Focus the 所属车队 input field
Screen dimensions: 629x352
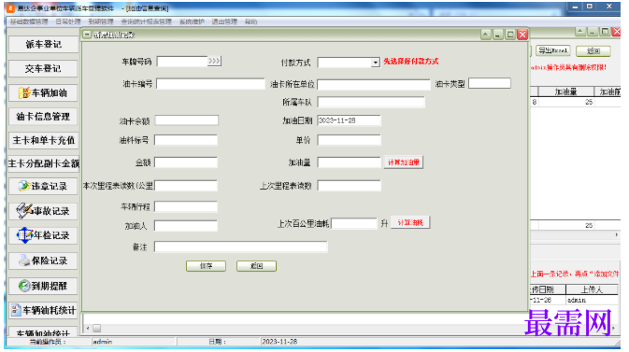pos(371,102)
